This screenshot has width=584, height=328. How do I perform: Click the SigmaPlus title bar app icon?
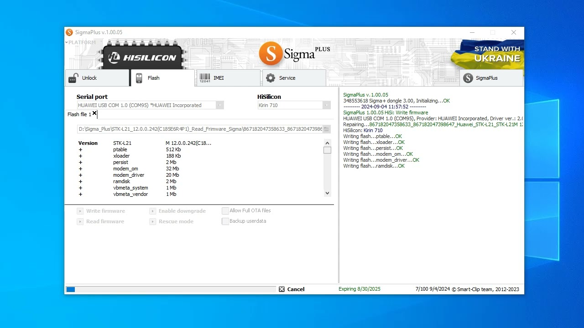tap(69, 32)
